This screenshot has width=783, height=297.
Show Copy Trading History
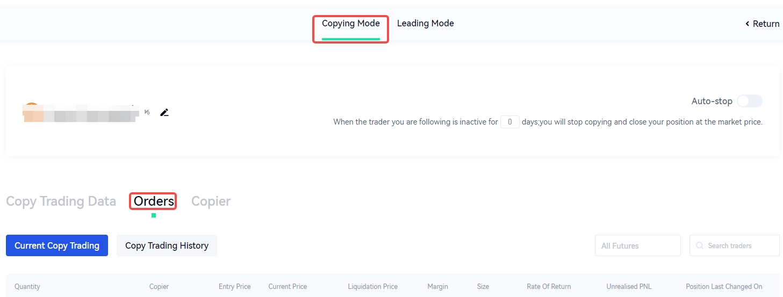click(167, 245)
